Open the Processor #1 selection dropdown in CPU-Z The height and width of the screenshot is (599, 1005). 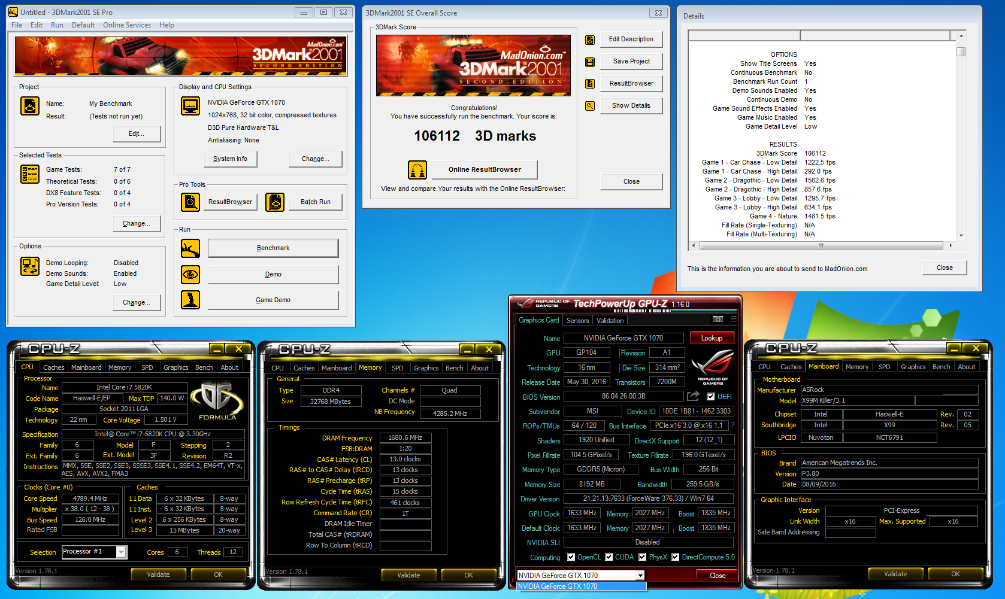pos(121,552)
